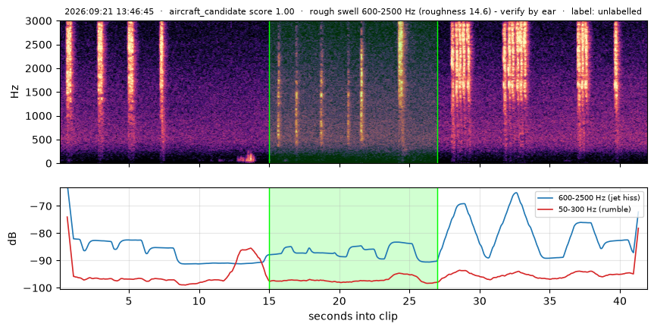Click the timestamp 2026:09:21 13:46:45 in the title
Screen dimensions: 654x330
pyautogui.click(x=109, y=11)
